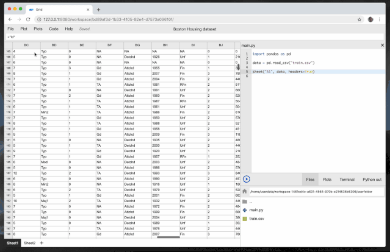Select the Grid browser tab

pos(59,10)
